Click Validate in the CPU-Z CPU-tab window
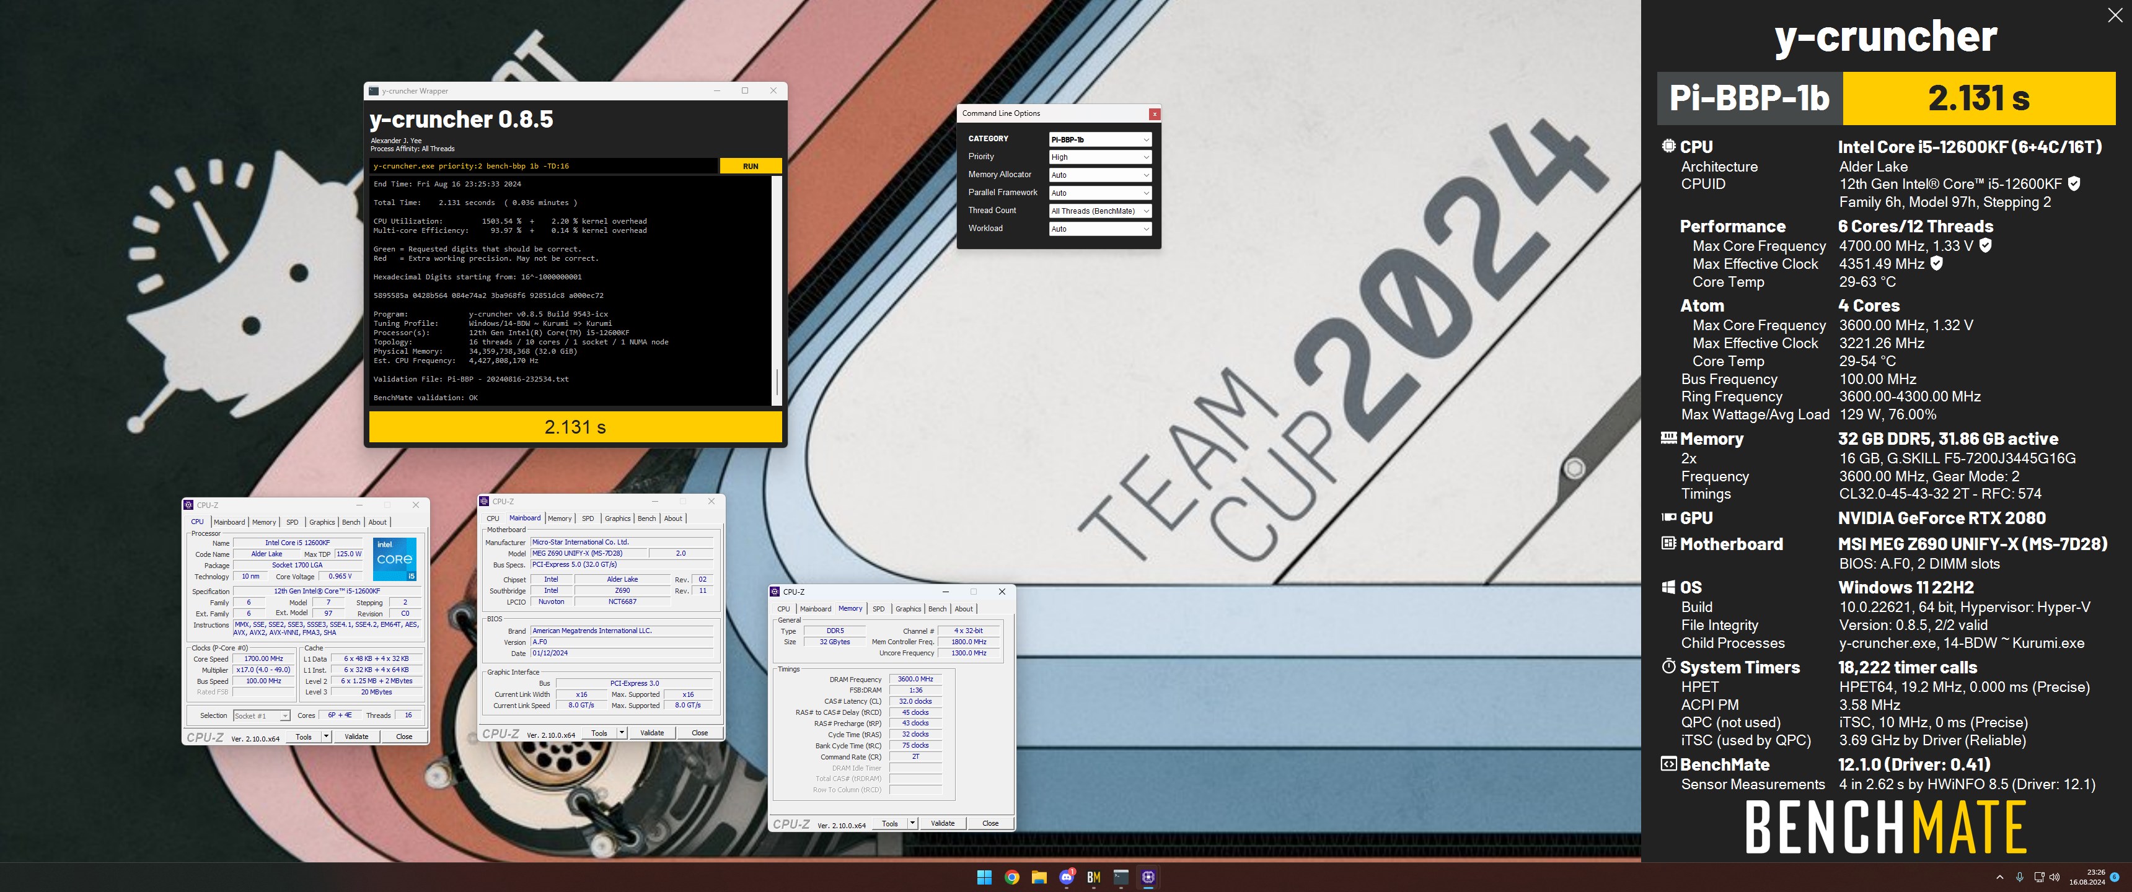Viewport: 2132px width, 892px height. pyautogui.click(x=357, y=737)
